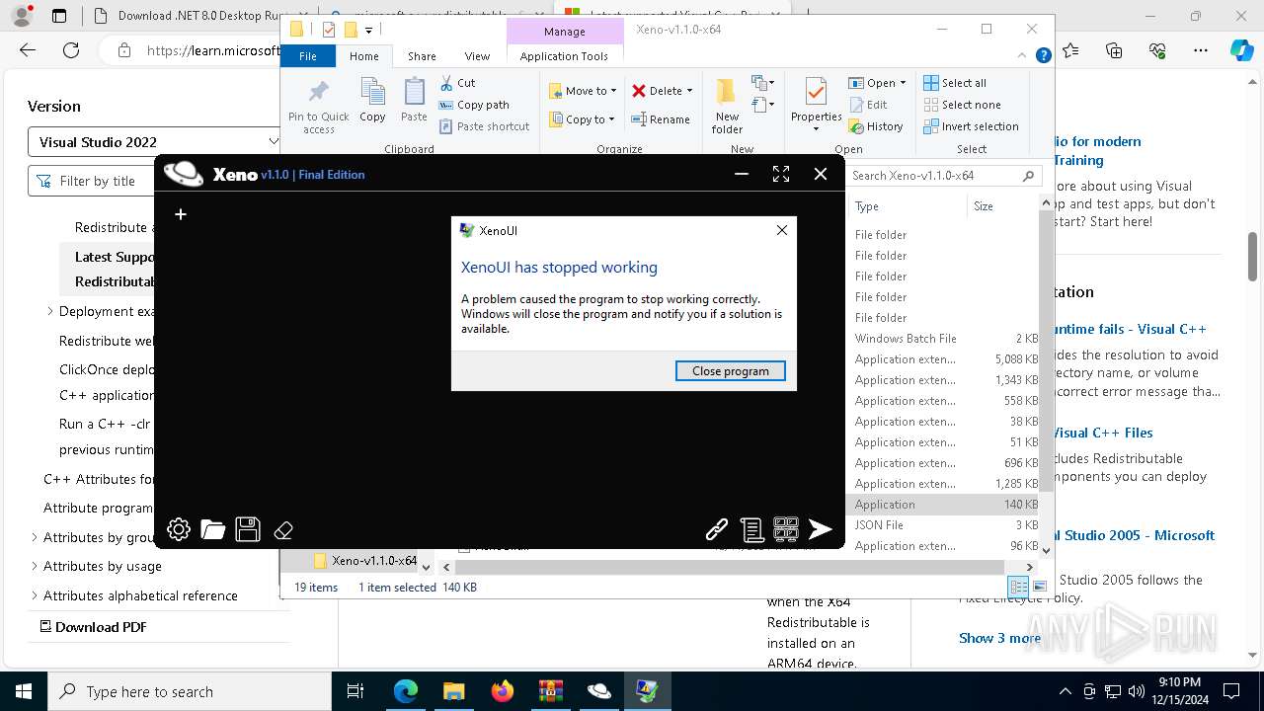Click Copy path in the Explorer ribbon
The height and width of the screenshot is (711, 1264).
(x=474, y=105)
